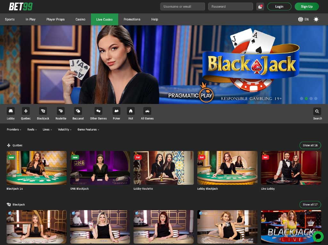Viewport: 328px width, 245px height.
Task: Click the 'Lobby Roulette' title text
Action: (143, 189)
